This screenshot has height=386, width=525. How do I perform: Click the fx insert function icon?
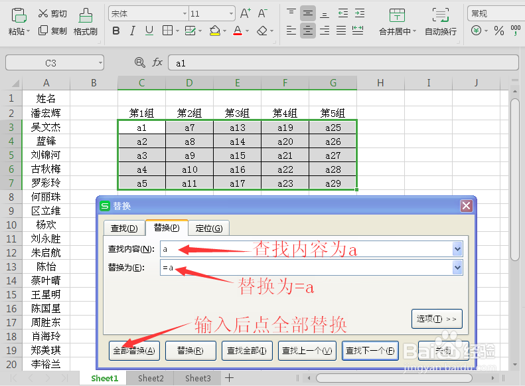[x=157, y=62]
